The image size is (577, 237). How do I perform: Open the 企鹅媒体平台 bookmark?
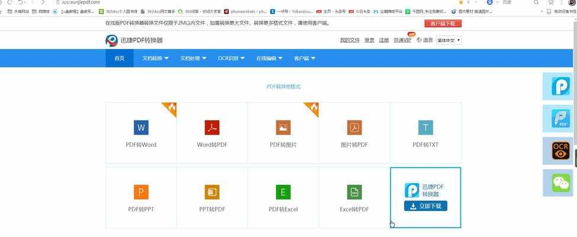(388, 11)
